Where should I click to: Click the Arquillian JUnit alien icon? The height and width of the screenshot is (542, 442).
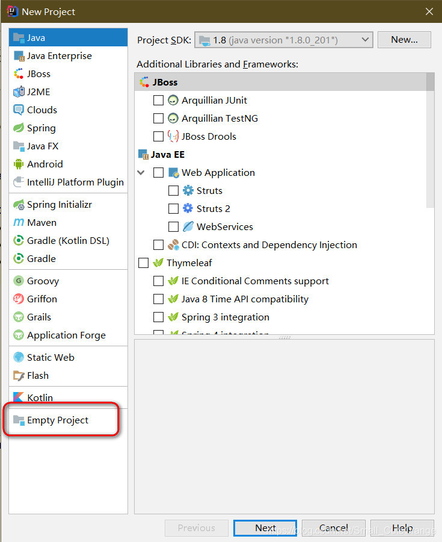pyautogui.click(x=173, y=100)
